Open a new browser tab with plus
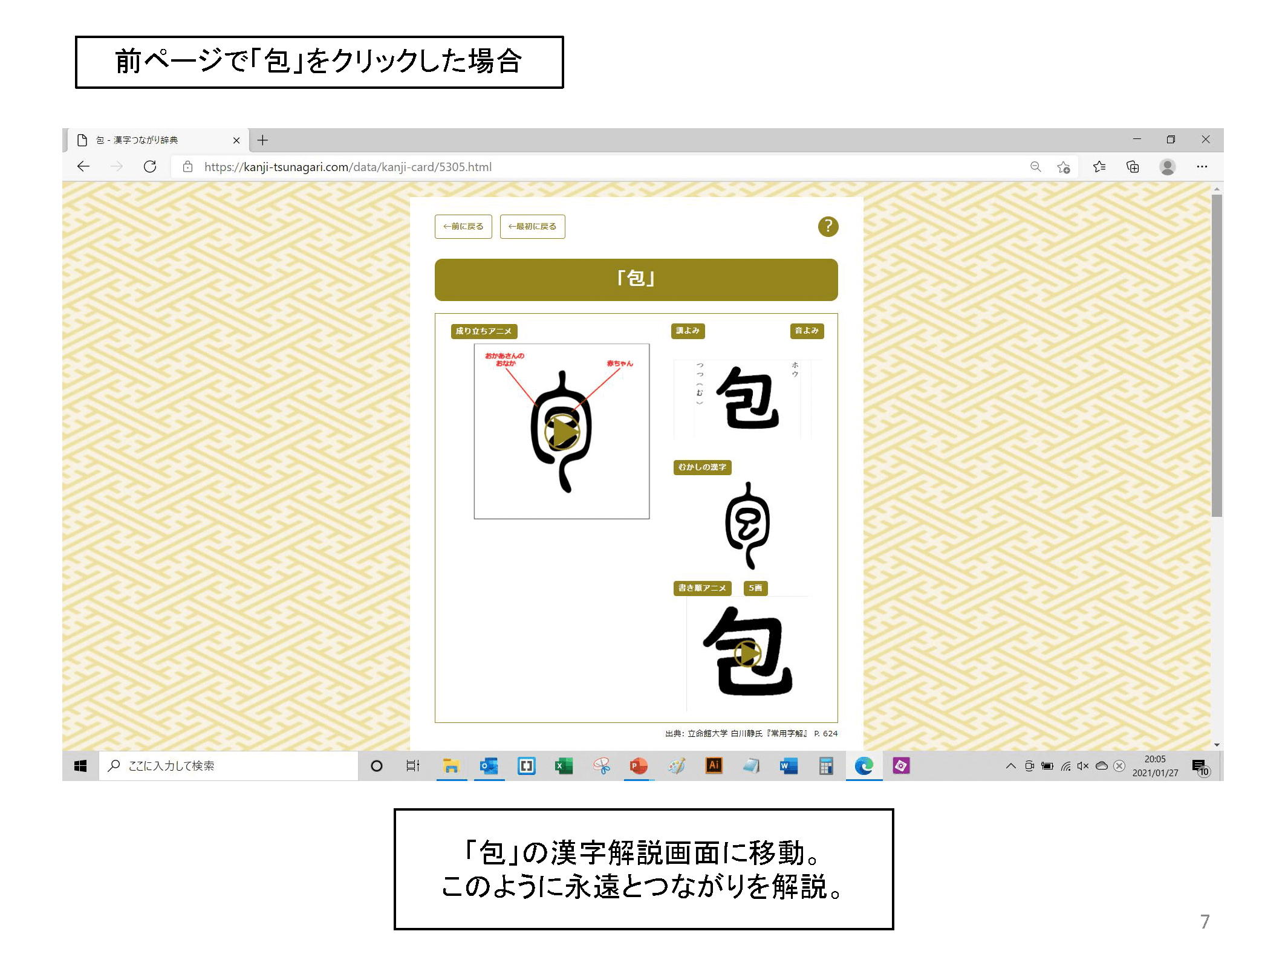 tap(262, 140)
